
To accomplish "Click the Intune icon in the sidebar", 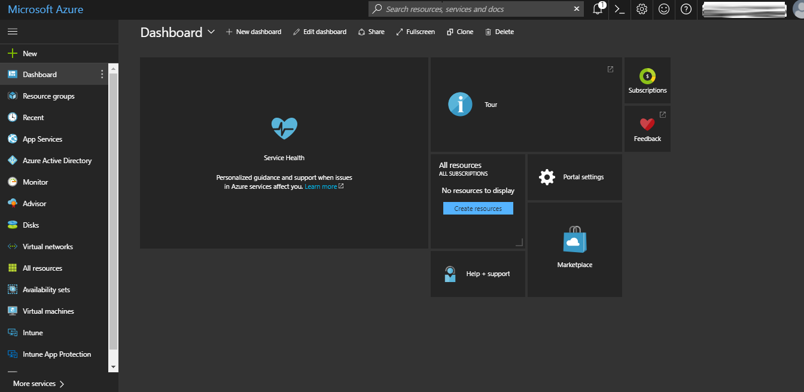I will (x=12, y=333).
